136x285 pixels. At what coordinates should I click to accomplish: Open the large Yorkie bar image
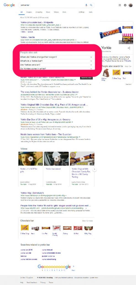point(111,33)
